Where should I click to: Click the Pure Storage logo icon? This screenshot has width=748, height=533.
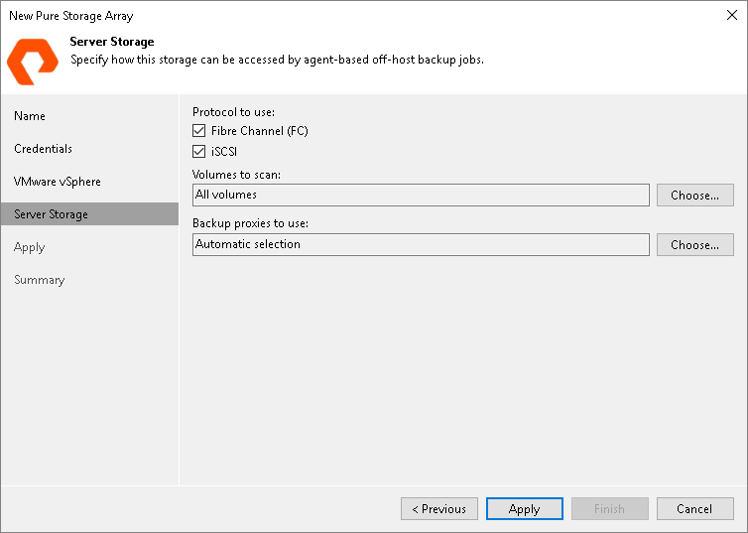click(33, 62)
